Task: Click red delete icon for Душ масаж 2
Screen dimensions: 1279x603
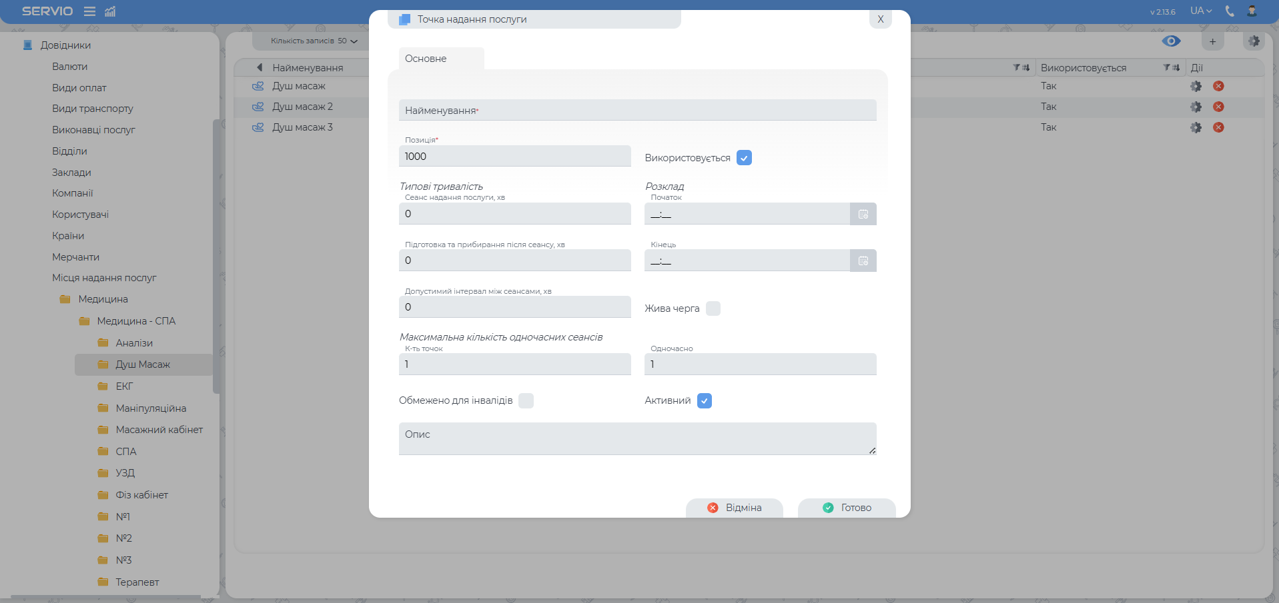Action: point(1218,107)
